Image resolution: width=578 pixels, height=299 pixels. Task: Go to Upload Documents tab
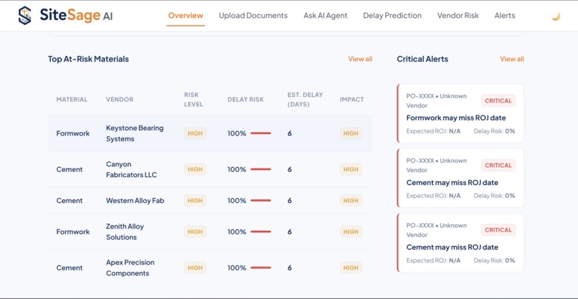click(253, 16)
